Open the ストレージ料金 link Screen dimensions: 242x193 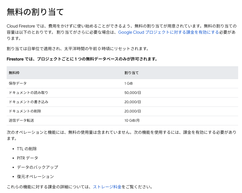[107, 187]
